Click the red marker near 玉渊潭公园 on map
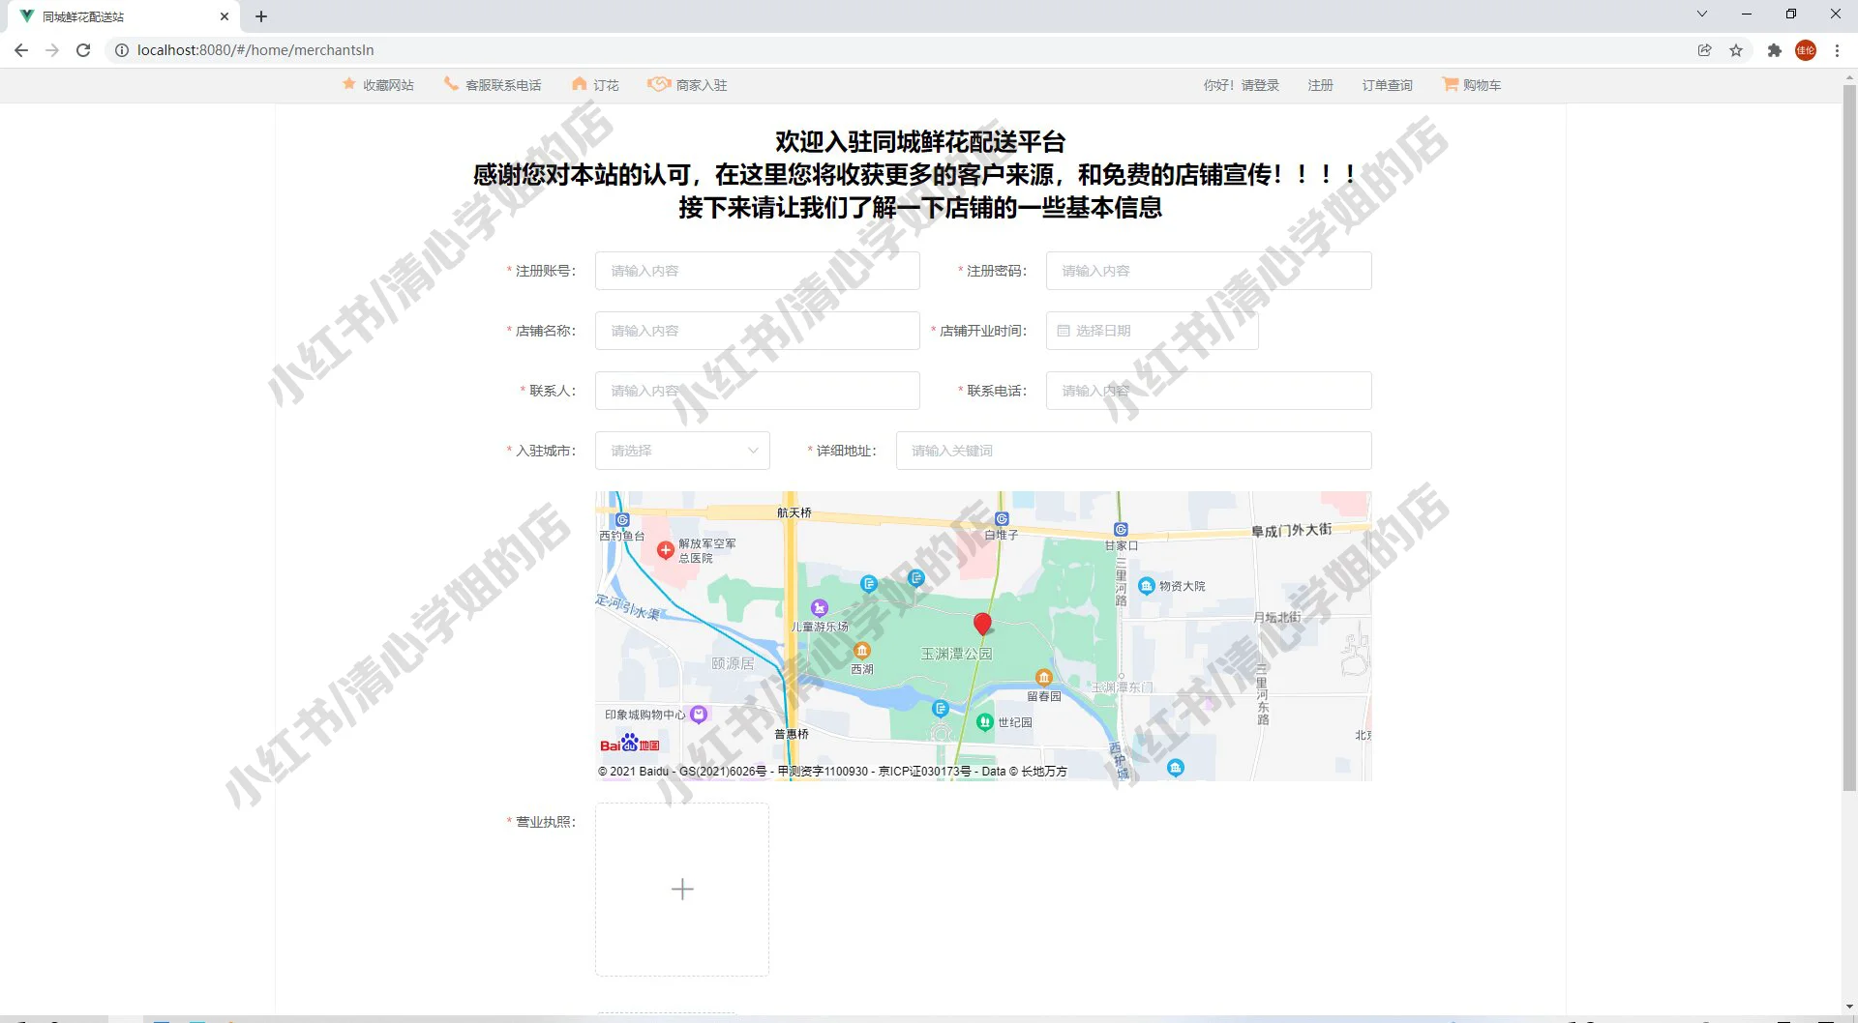This screenshot has height=1023, width=1858. (983, 624)
